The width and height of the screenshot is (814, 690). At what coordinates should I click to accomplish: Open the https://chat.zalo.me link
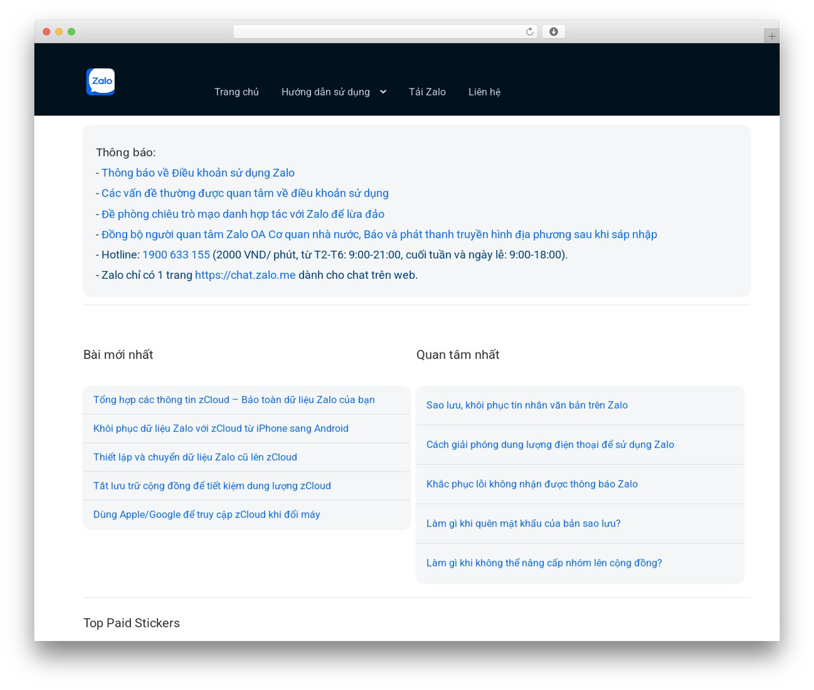click(x=245, y=275)
